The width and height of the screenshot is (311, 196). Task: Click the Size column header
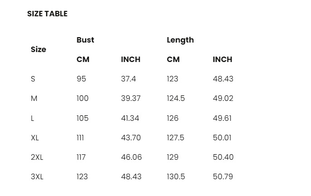click(x=38, y=49)
